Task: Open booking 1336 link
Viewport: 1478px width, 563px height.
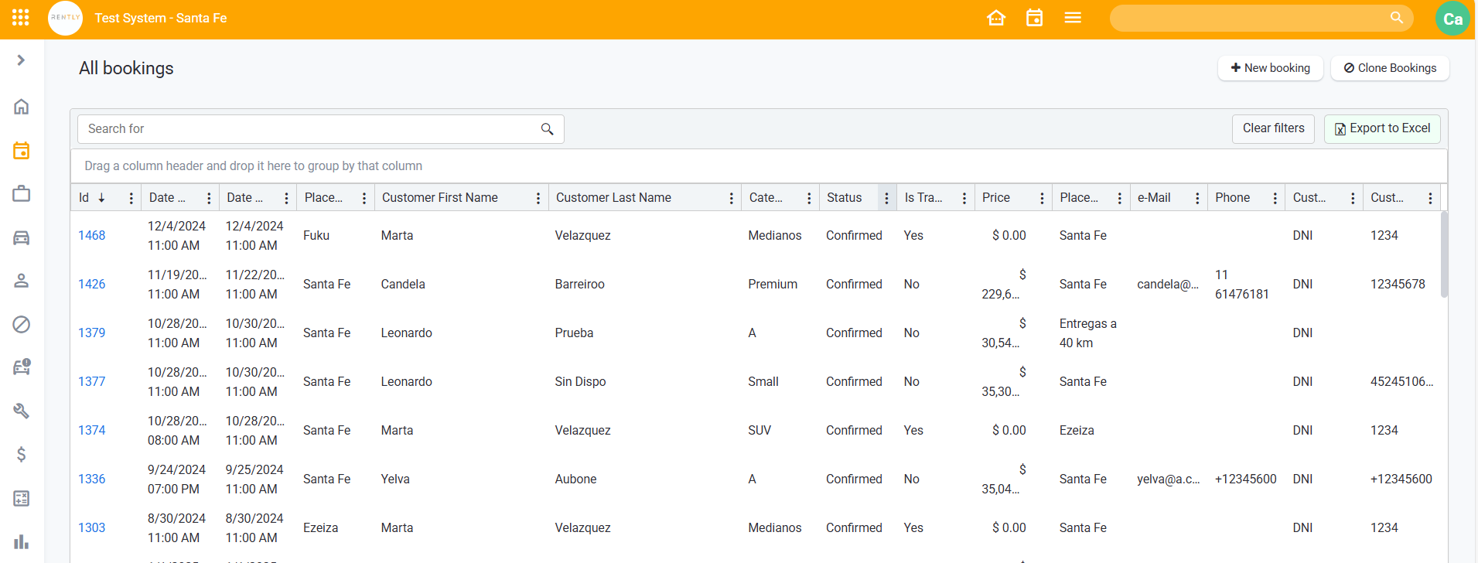Action: [x=91, y=479]
